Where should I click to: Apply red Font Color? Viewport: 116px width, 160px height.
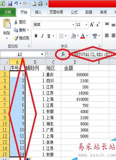[83, 36]
